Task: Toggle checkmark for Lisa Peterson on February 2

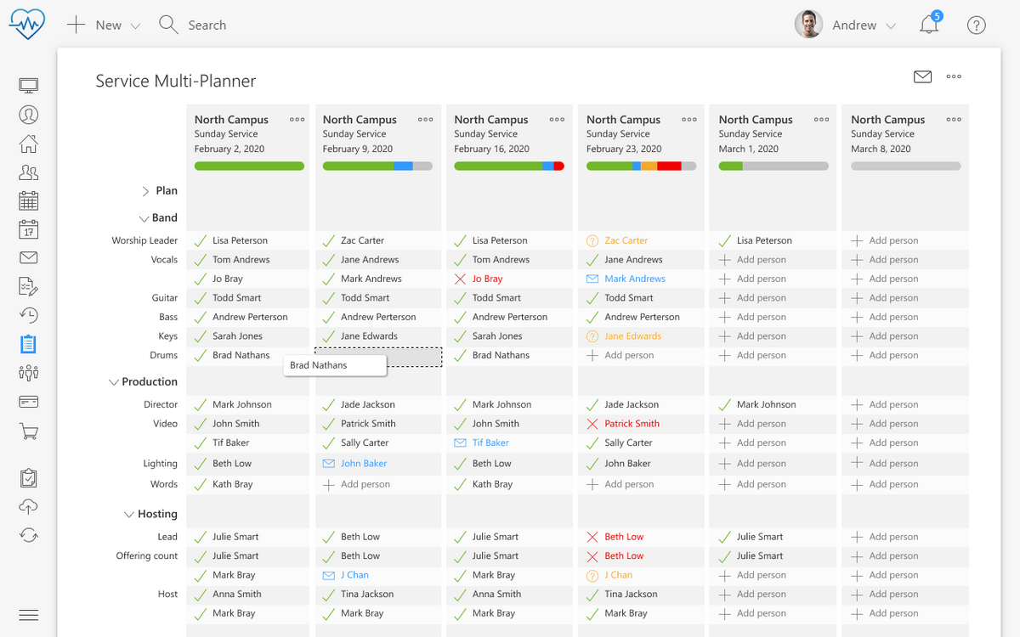Action: (x=201, y=241)
